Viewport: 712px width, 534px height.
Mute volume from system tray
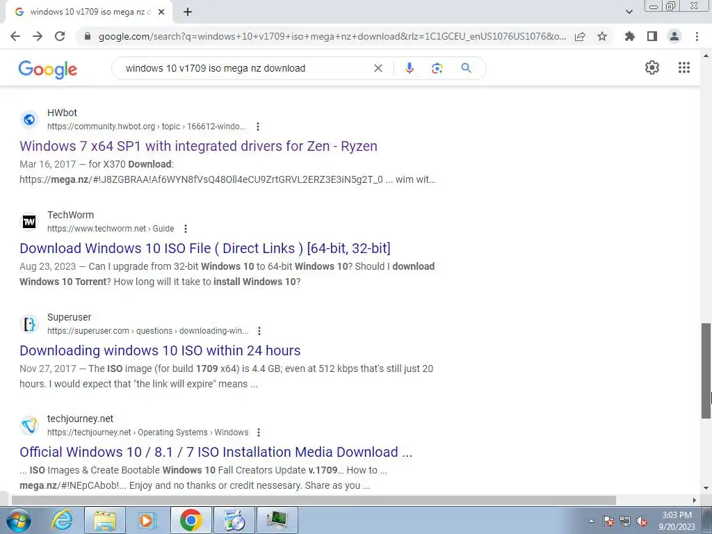coord(642,521)
